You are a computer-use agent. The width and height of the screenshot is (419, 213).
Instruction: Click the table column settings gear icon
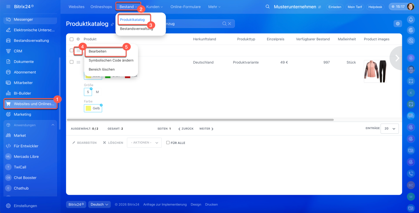[x=78, y=39]
